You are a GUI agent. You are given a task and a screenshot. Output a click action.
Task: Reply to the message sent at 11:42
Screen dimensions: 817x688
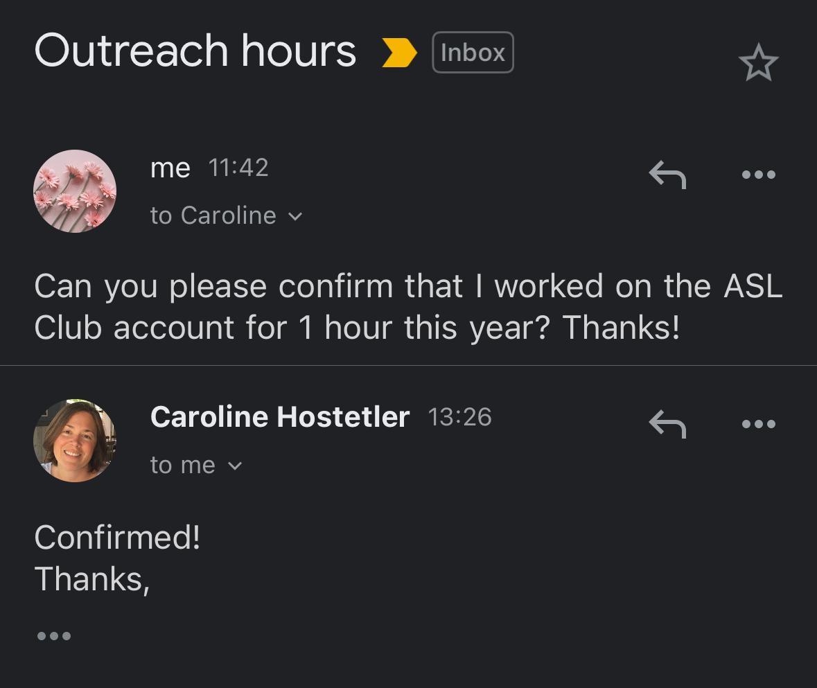667,174
